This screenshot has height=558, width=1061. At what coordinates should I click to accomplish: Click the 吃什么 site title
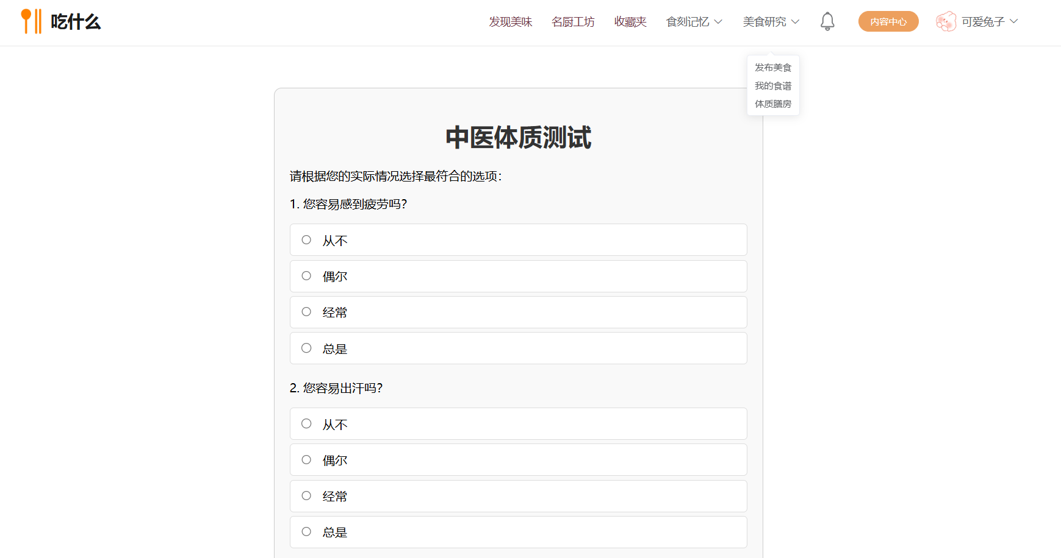(76, 22)
